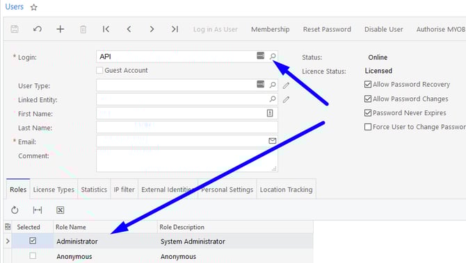Click Export to Excel grid icon
The width and height of the screenshot is (466, 263).
click(61, 210)
